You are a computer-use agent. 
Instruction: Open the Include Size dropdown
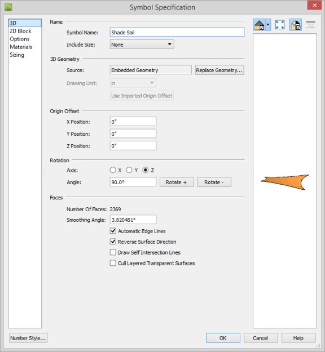[142, 44]
